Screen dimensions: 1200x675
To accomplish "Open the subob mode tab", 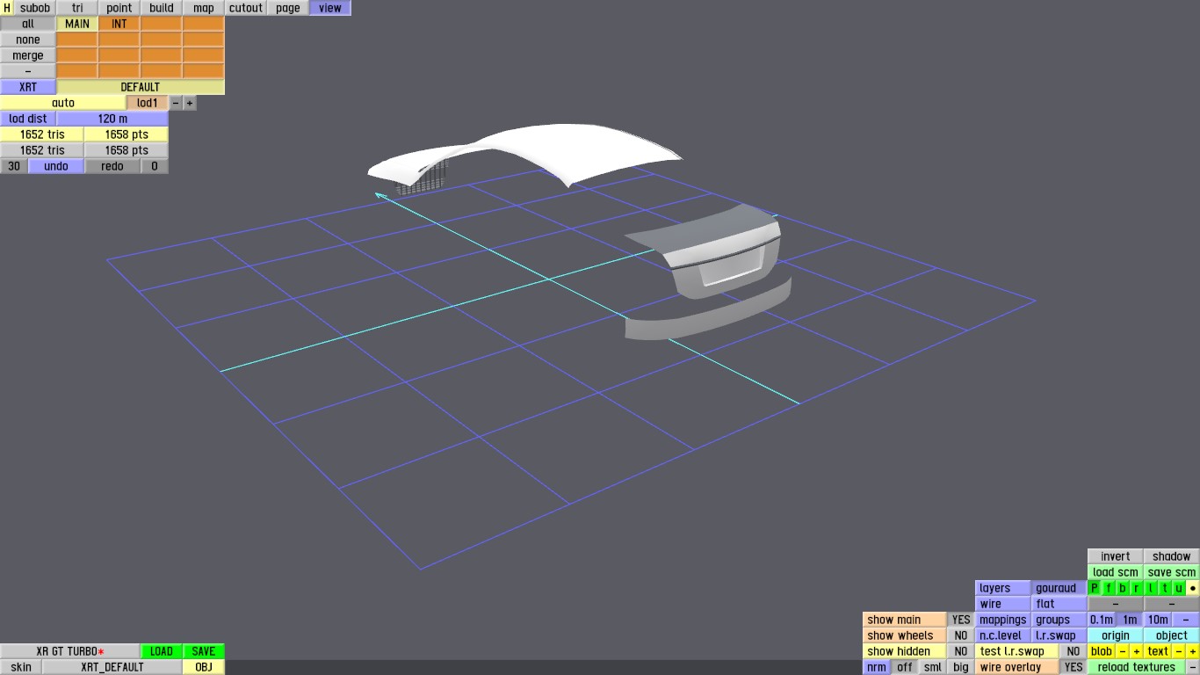I will [x=35, y=8].
